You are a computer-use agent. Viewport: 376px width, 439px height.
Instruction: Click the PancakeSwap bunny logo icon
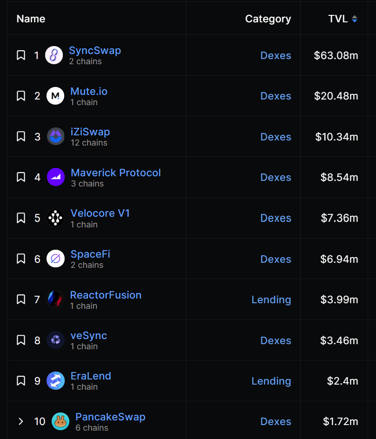coord(60,421)
